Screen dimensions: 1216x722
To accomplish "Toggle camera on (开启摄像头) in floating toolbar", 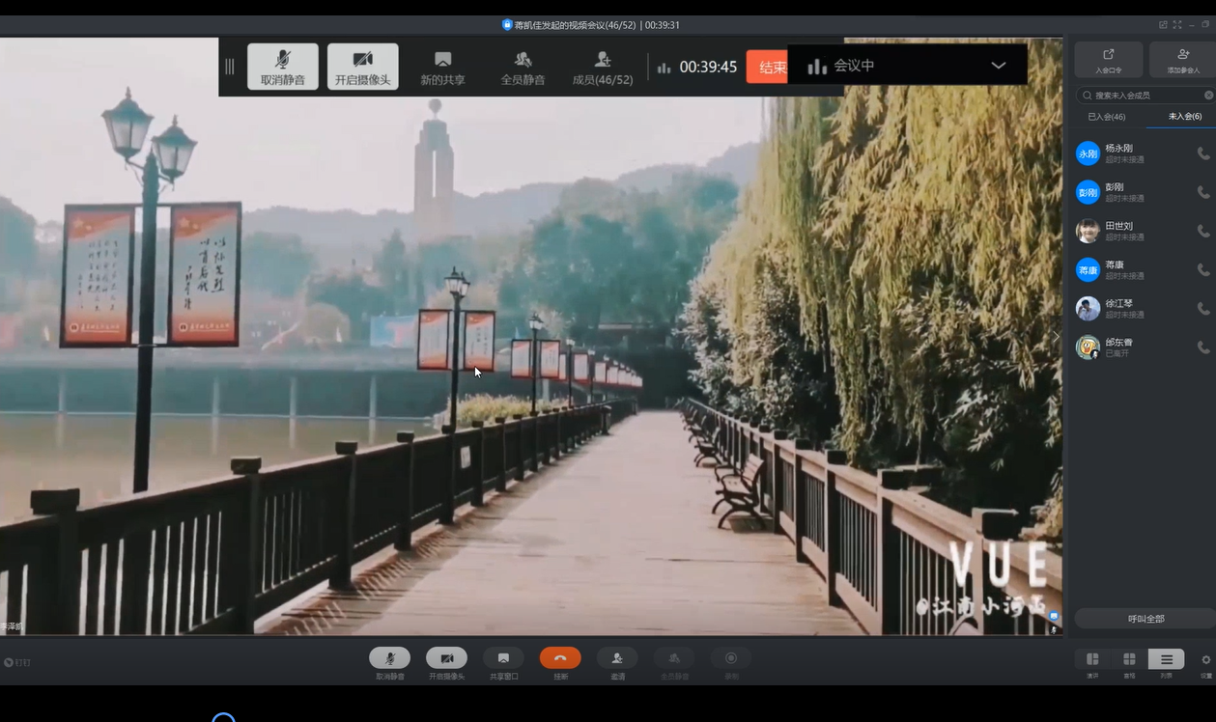I will (x=362, y=67).
